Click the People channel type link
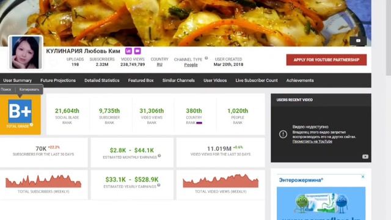This screenshot has width=391, height=220. (x=191, y=65)
